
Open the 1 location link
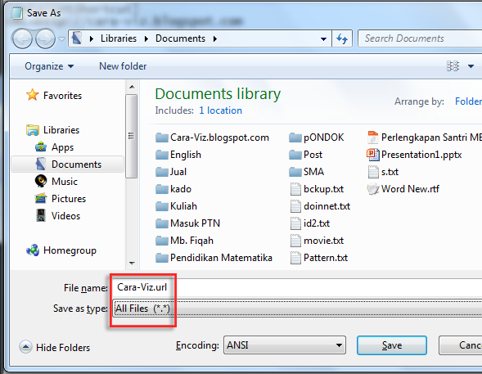click(x=220, y=110)
